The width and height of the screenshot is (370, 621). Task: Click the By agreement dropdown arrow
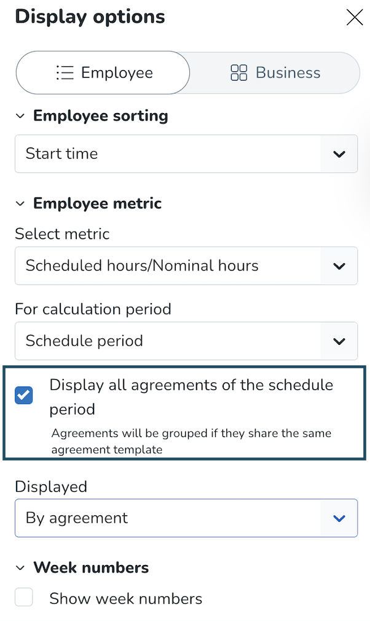339,518
